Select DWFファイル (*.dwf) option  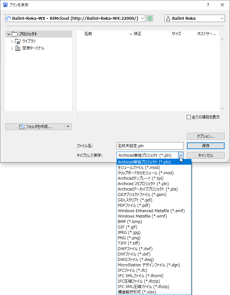[x=154, y=249]
